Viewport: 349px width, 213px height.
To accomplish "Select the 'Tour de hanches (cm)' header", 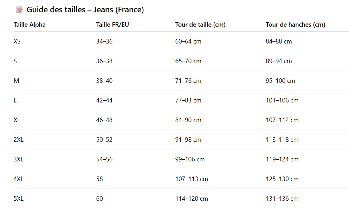I will 295,25.
